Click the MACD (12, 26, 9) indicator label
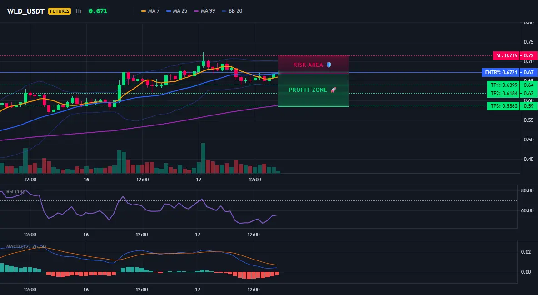The image size is (538, 295). click(26, 246)
